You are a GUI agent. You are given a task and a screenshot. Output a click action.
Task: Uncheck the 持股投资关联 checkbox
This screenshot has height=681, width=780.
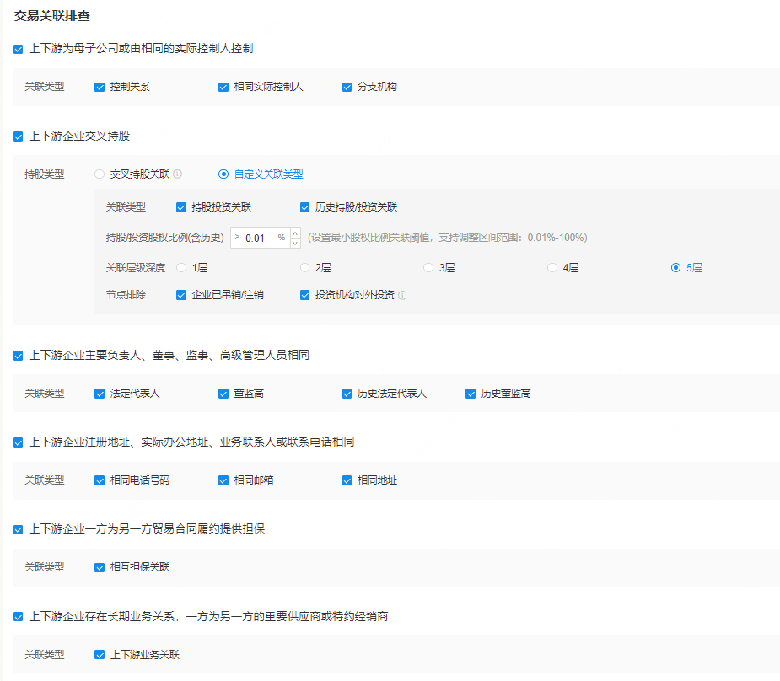pos(181,208)
